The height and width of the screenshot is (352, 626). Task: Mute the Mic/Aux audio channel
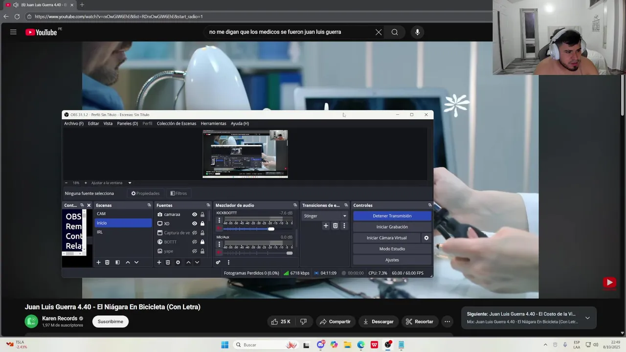point(219,253)
